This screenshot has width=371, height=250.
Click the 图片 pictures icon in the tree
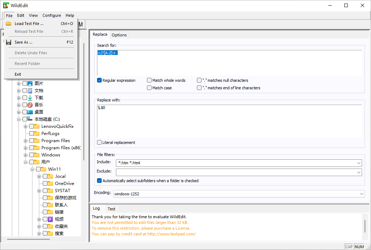(30, 84)
